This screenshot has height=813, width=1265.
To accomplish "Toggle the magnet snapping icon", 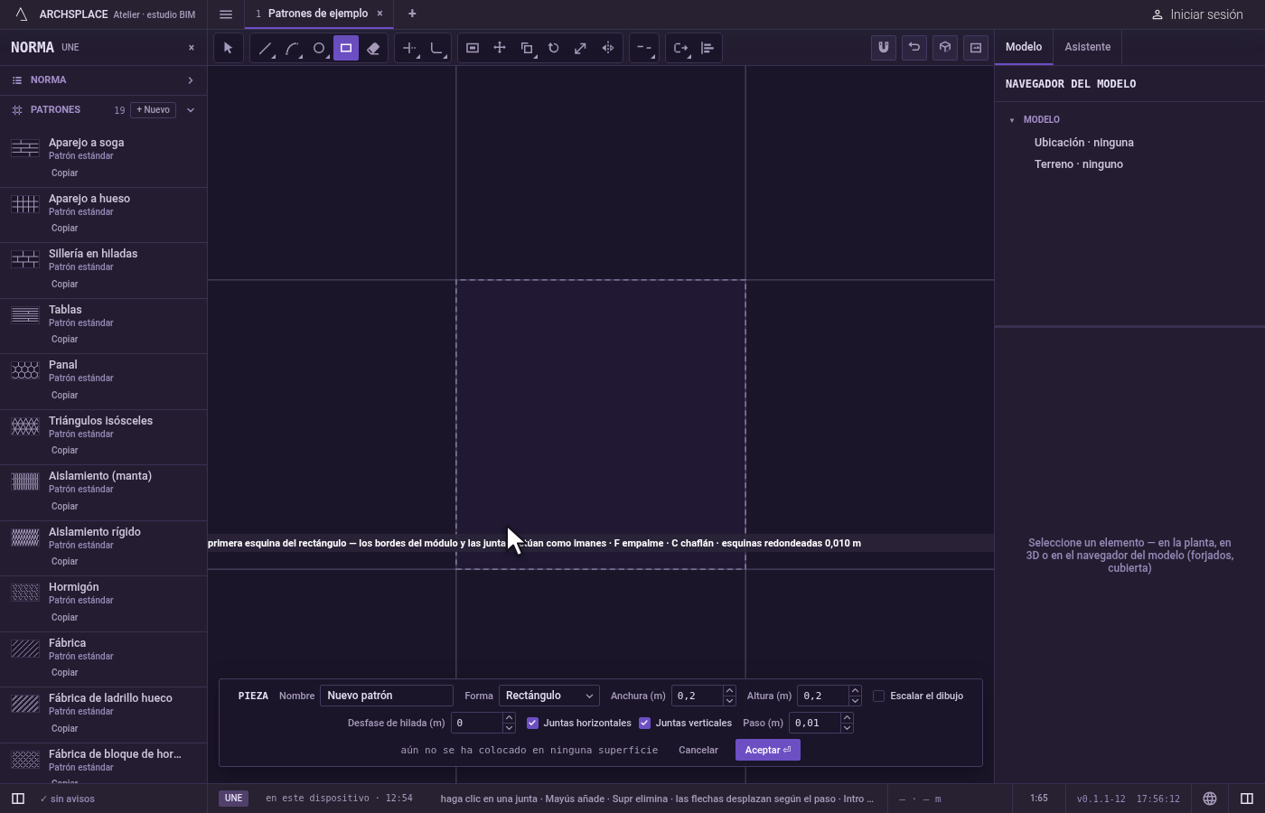I will click(884, 48).
